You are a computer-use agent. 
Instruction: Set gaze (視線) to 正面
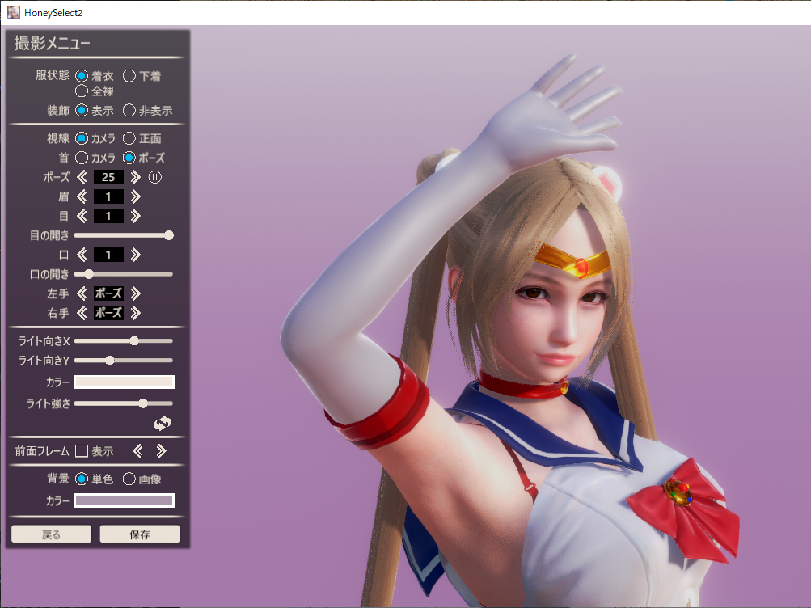(129, 138)
